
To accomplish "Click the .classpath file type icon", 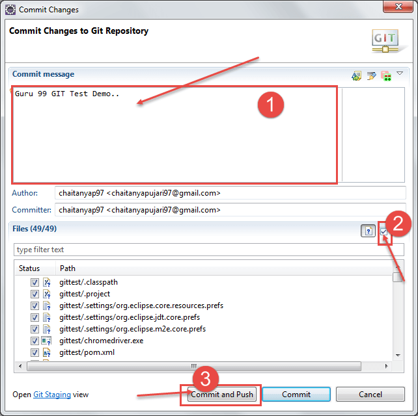I will click(47, 283).
